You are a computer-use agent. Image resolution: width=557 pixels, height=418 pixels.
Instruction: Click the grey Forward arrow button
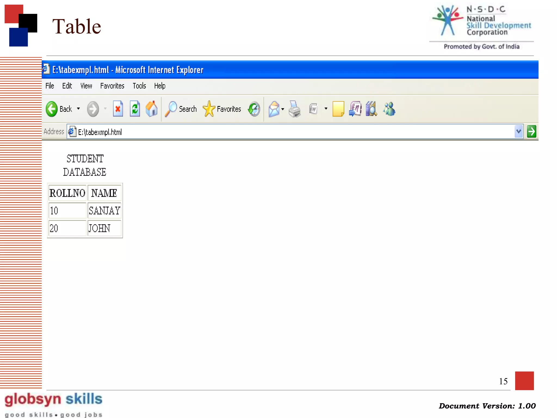click(93, 109)
